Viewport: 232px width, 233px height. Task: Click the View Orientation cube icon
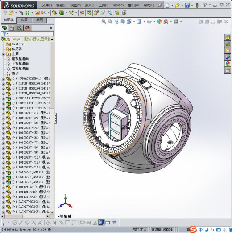click(x=129, y=21)
